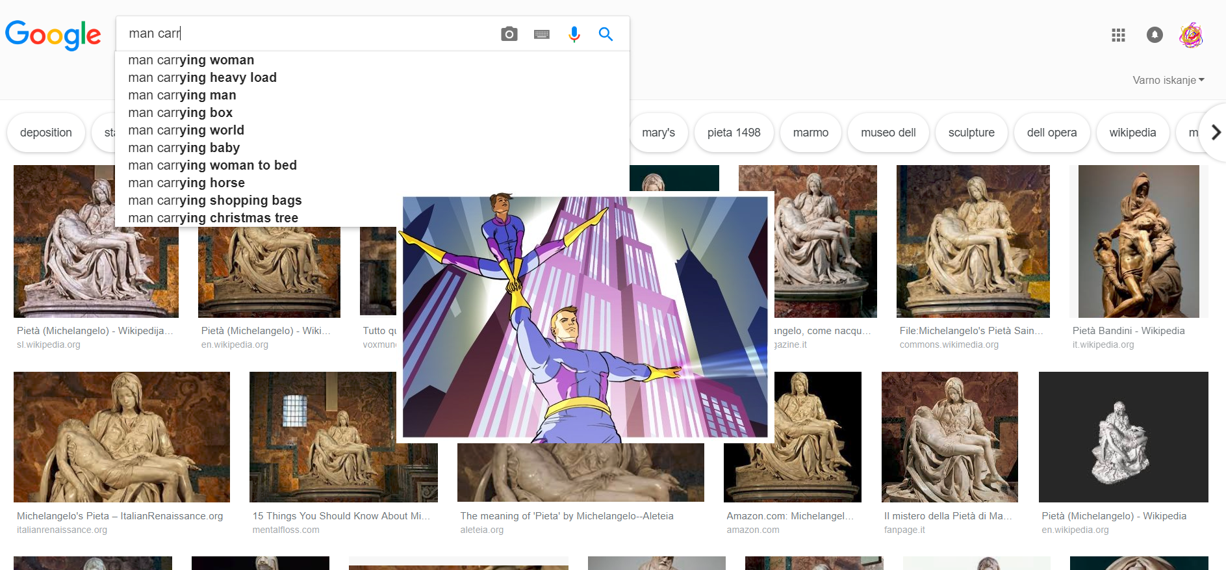Screen dimensions: 1226x570
Task: Go to Google home via the logo
Action: [53, 34]
